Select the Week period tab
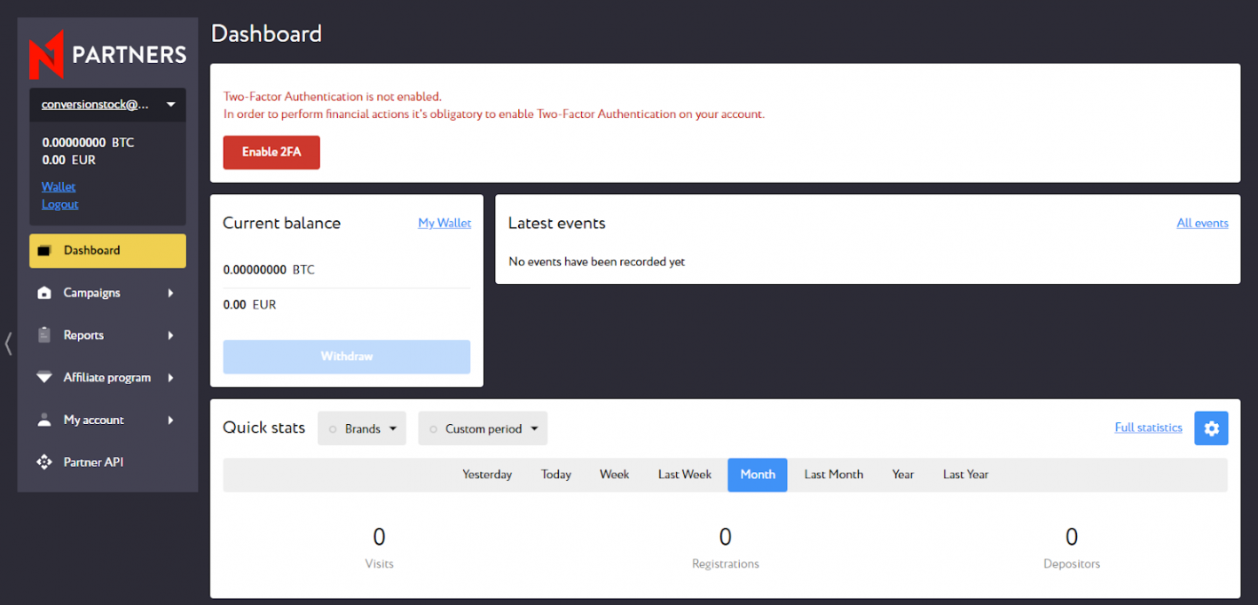 point(614,475)
